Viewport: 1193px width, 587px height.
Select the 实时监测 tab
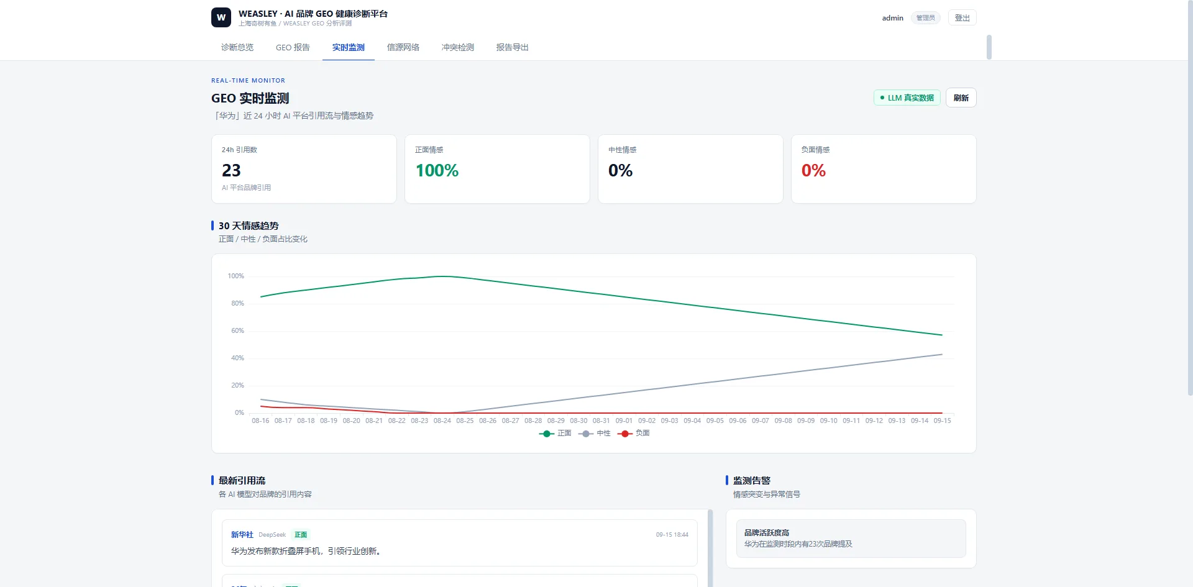(348, 47)
